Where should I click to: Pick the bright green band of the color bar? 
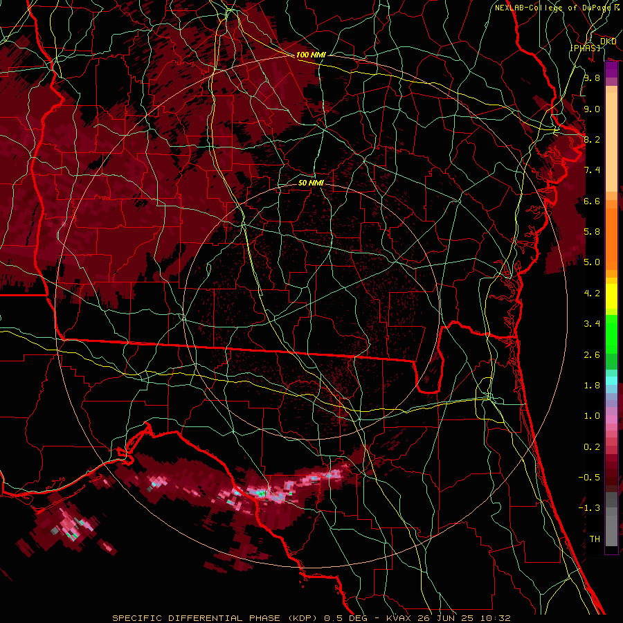[611, 334]
